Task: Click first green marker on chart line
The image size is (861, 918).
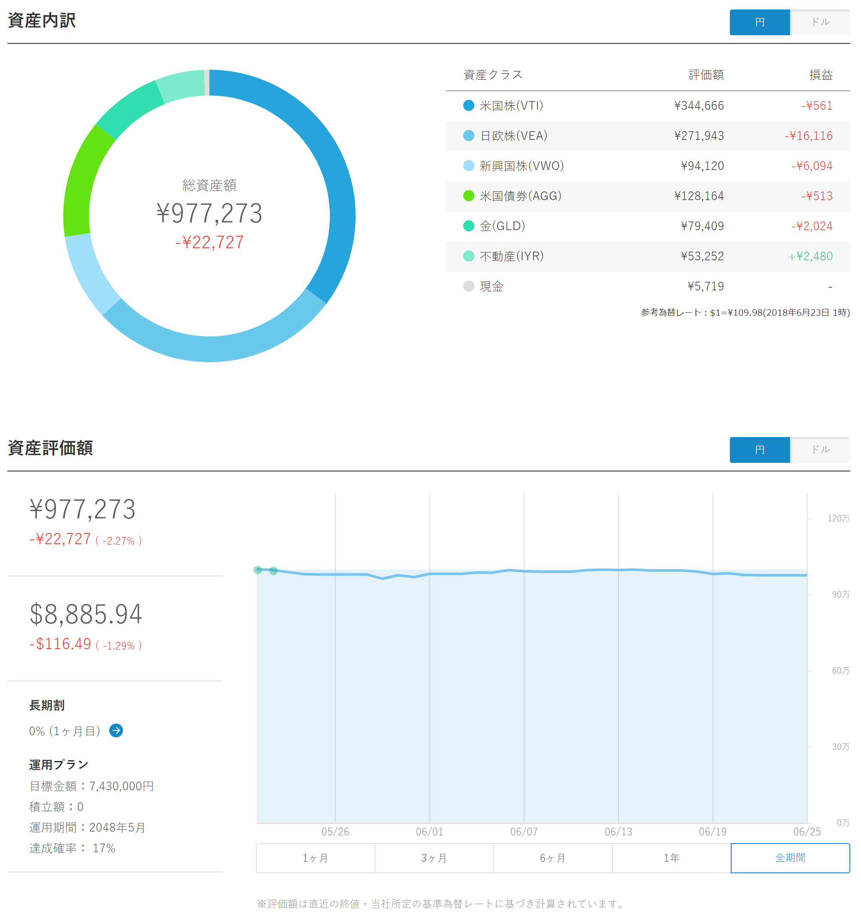Action: tap(258, 570)
